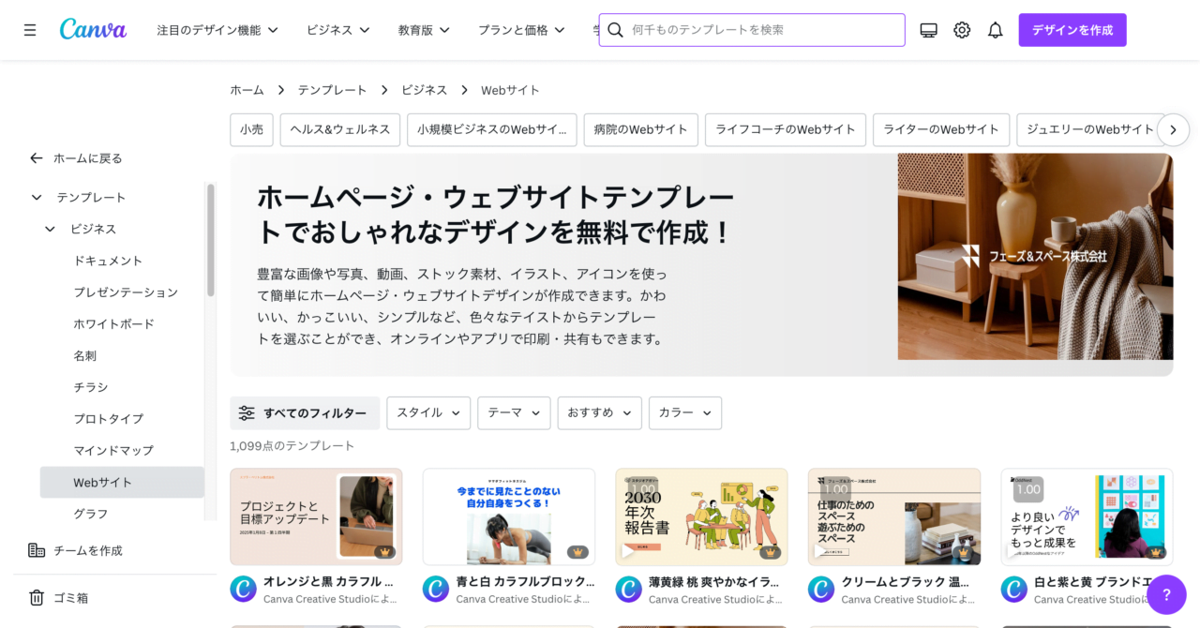Click the purple help question mark button

1166,594
